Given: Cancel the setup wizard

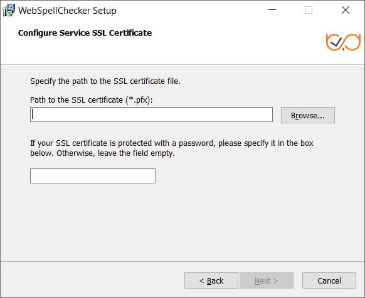Looking at the screenshot, I should tap(329, 280).
